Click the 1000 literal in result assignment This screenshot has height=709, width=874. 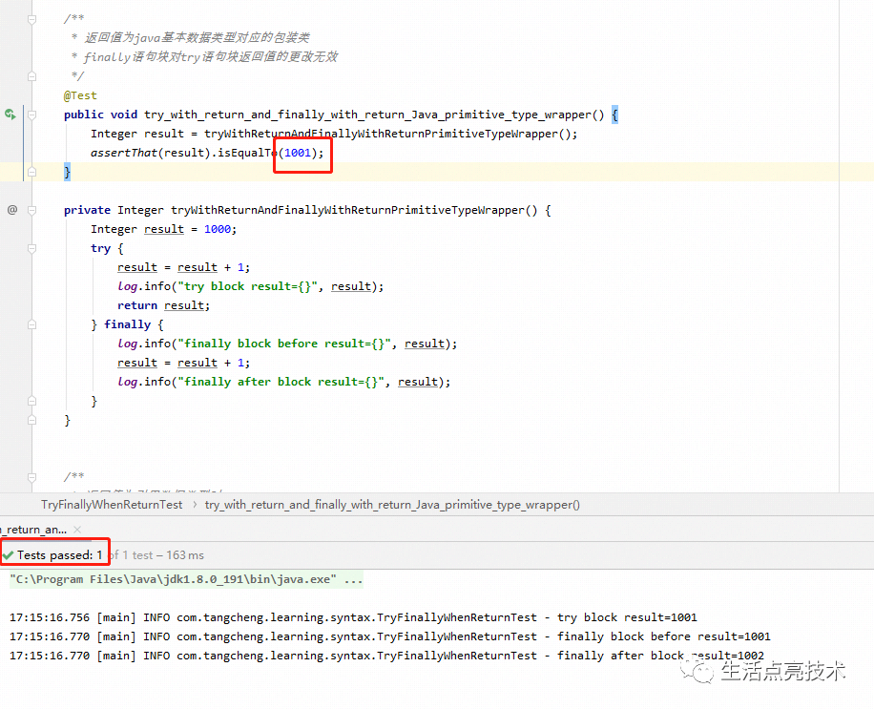pos(218,229)
